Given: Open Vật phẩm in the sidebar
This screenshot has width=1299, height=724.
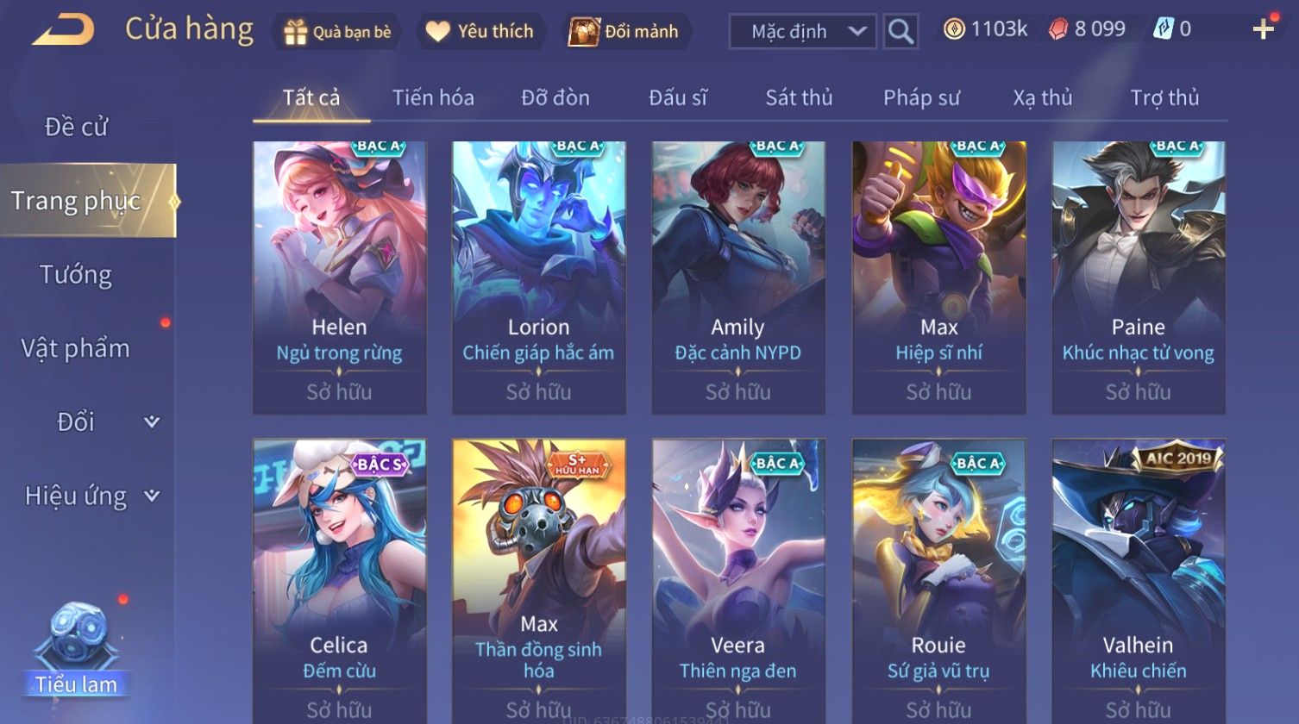Looking at the screenshot, I should click(76, 348).
